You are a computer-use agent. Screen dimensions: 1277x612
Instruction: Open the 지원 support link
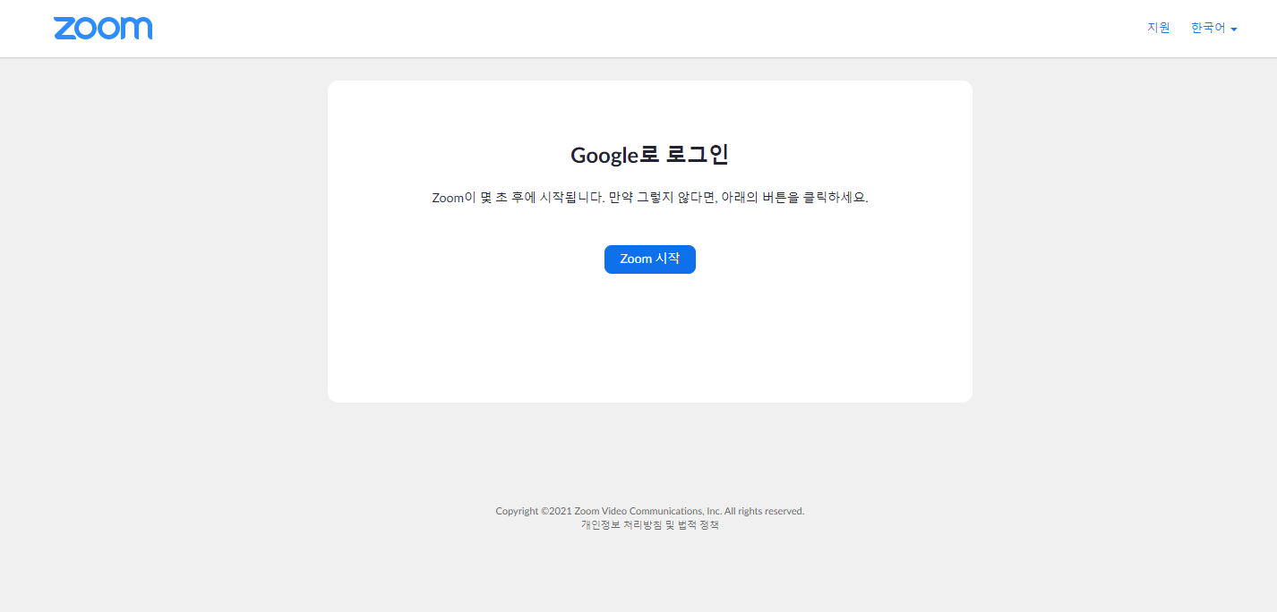pyautogui.click(x=1159, y=28)
